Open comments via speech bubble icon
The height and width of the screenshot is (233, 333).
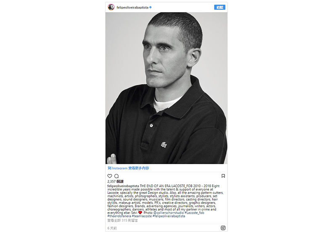tap(116, 176)
